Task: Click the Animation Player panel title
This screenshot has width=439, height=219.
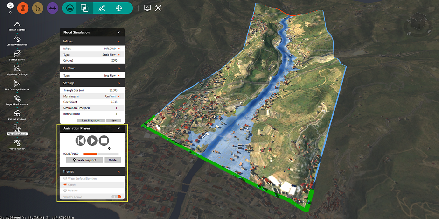Action: [77, 128]
